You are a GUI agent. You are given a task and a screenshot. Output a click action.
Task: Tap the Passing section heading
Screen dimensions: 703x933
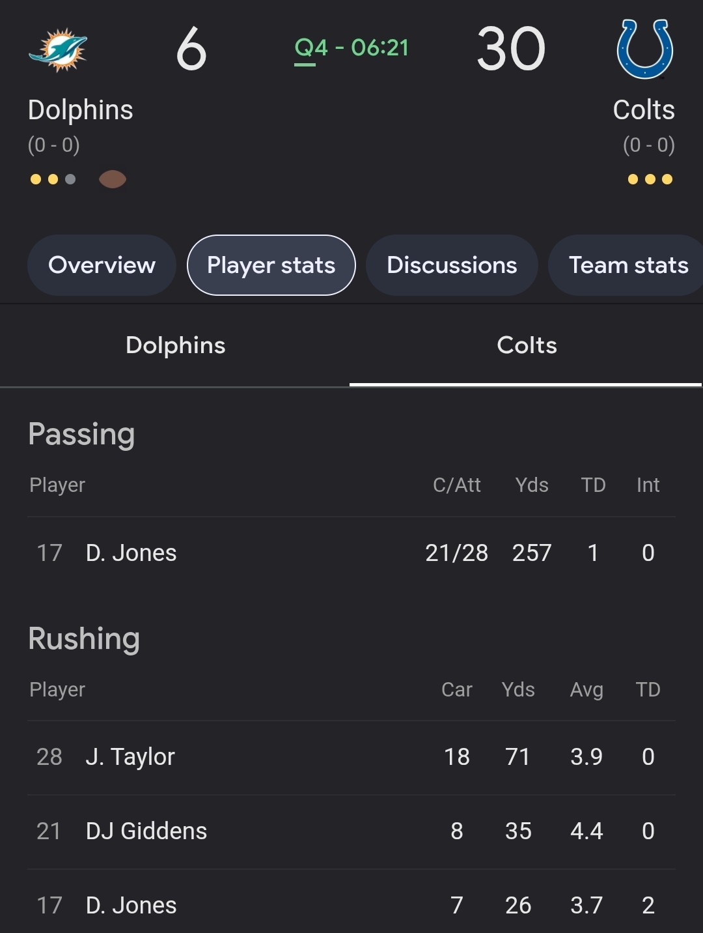pyautogui.click(x=81, y=435)
